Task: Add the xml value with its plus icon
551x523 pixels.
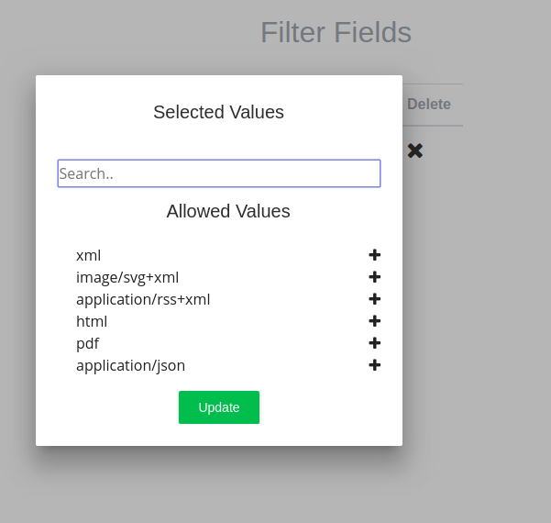Action: tap(374, 255)
